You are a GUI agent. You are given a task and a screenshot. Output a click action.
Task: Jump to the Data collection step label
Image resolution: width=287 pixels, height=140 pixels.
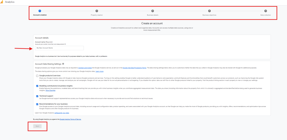click(x=265, y=15)
